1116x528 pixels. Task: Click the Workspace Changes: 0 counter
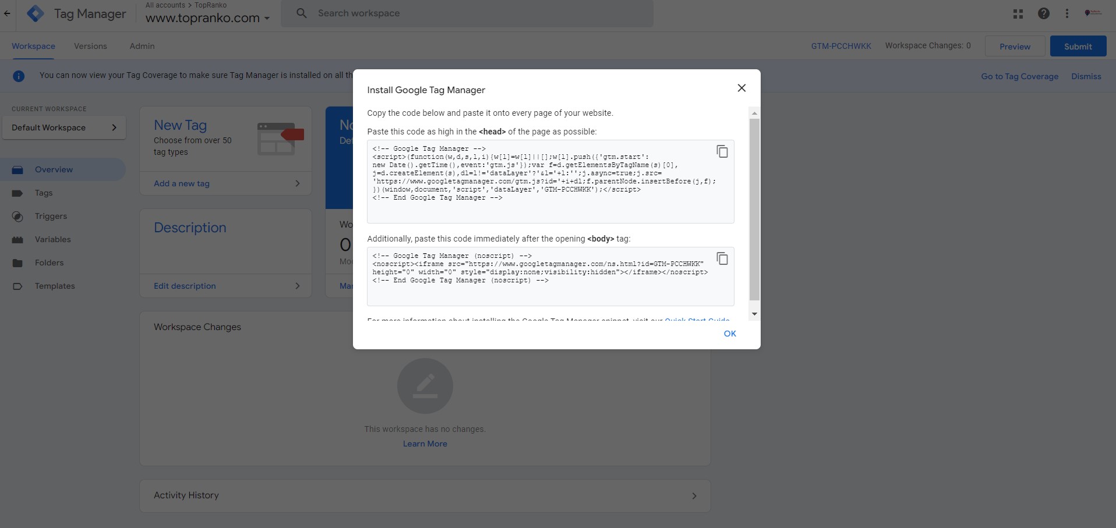928,45
